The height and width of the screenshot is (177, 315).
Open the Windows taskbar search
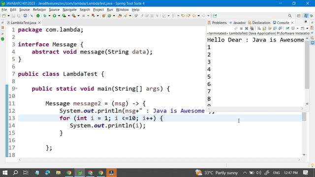(x=15, y=173)
